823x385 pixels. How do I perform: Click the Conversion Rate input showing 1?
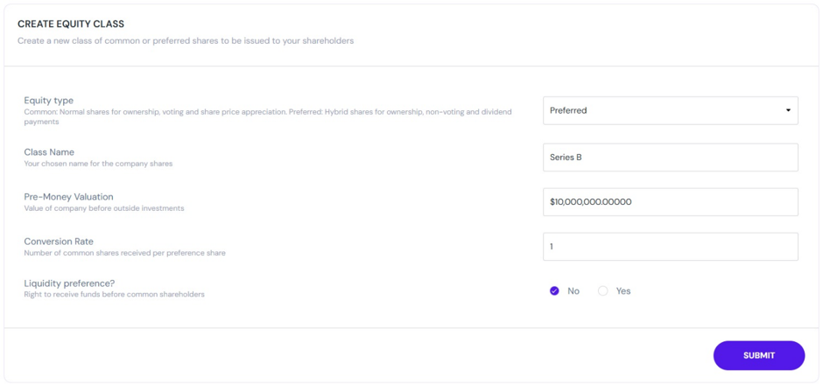pos(671,247)
